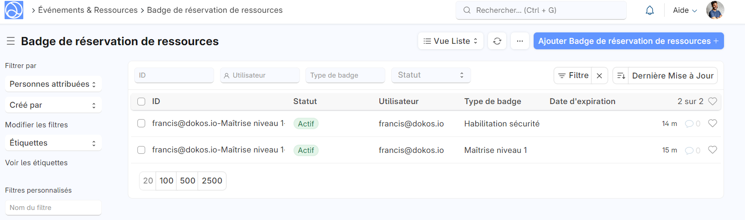Toggle the sidebar hamburger icon
Image resolution: width=745 pixels, height=220 pixels.
pos(10,41)
